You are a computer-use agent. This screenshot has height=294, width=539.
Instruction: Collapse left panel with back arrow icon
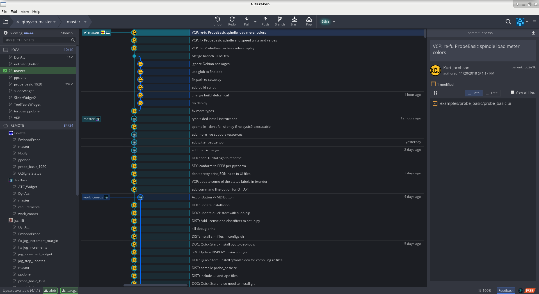[x=5, y=33]
